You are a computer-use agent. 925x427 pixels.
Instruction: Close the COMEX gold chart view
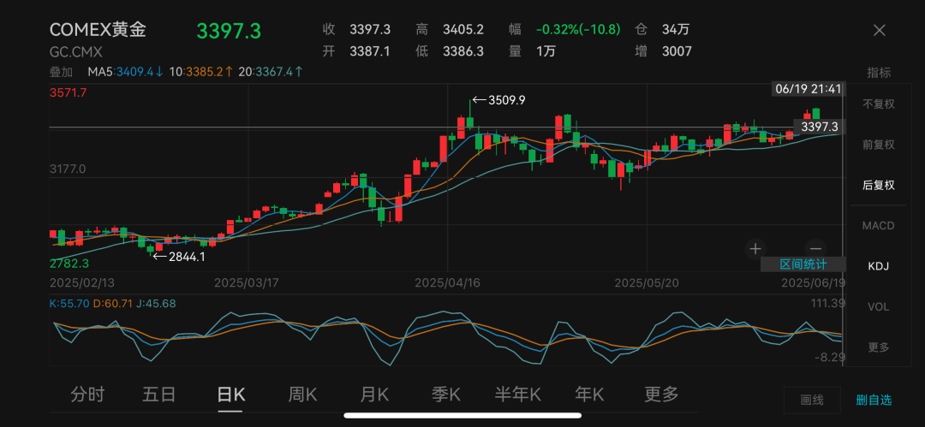[x=879, y=30]
